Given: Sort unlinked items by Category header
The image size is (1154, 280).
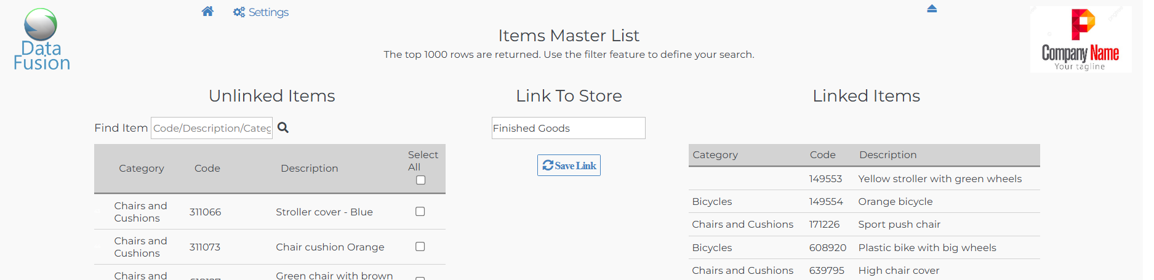Looking at the screenshot, I should click(x=142, y=169).
